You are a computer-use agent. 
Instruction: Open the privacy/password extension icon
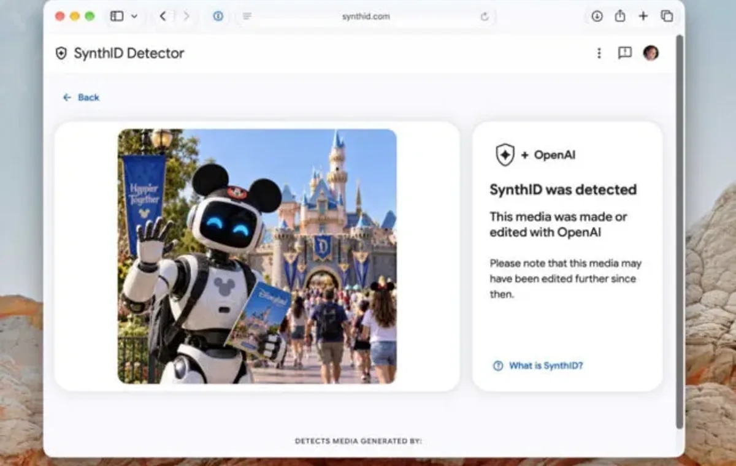click(218, 17)
